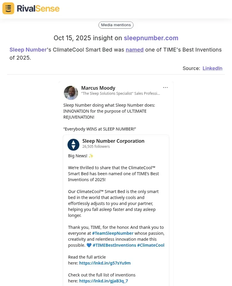
Task: Click the Oct 15, 2025 insight heading
Action: pos(88,38)
